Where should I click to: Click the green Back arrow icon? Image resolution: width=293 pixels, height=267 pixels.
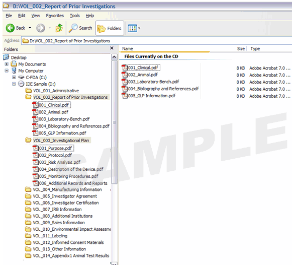tap(10, 28)
